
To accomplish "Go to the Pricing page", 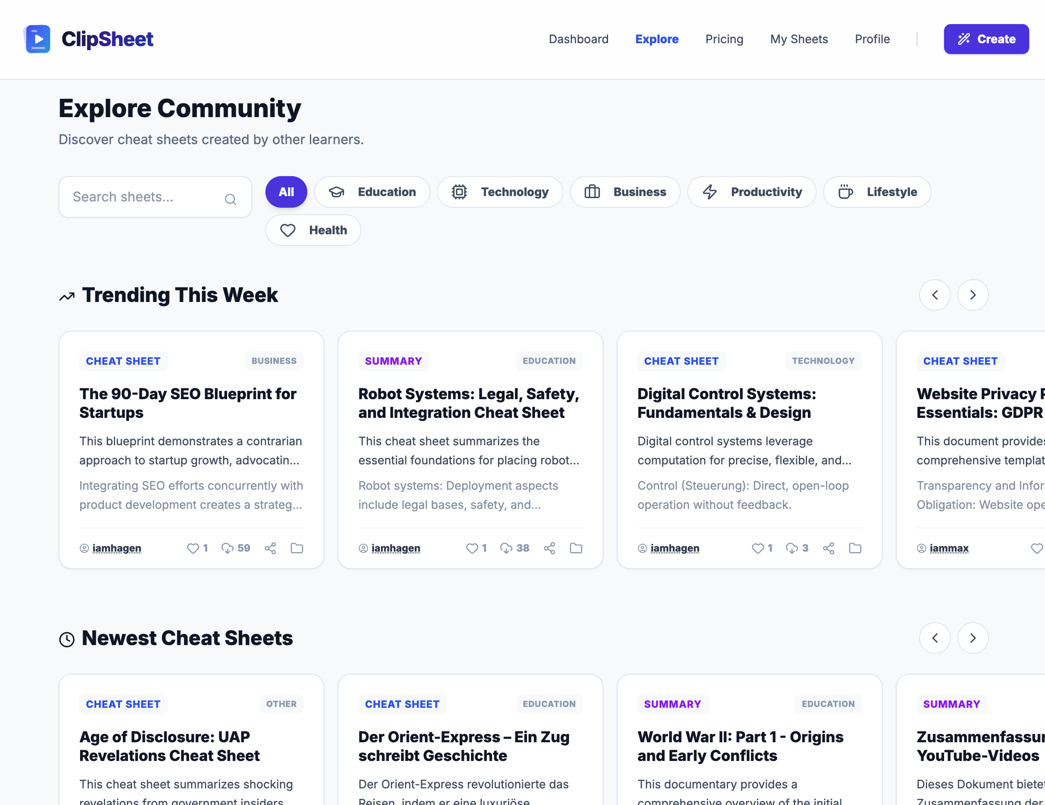I will pyautogui.click(x=724, y=39).
